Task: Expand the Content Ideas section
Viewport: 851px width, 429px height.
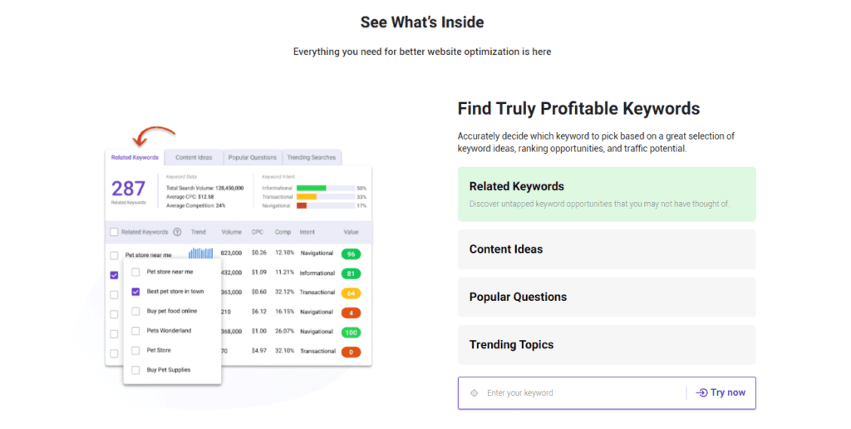Action: [x=607, y=249]
